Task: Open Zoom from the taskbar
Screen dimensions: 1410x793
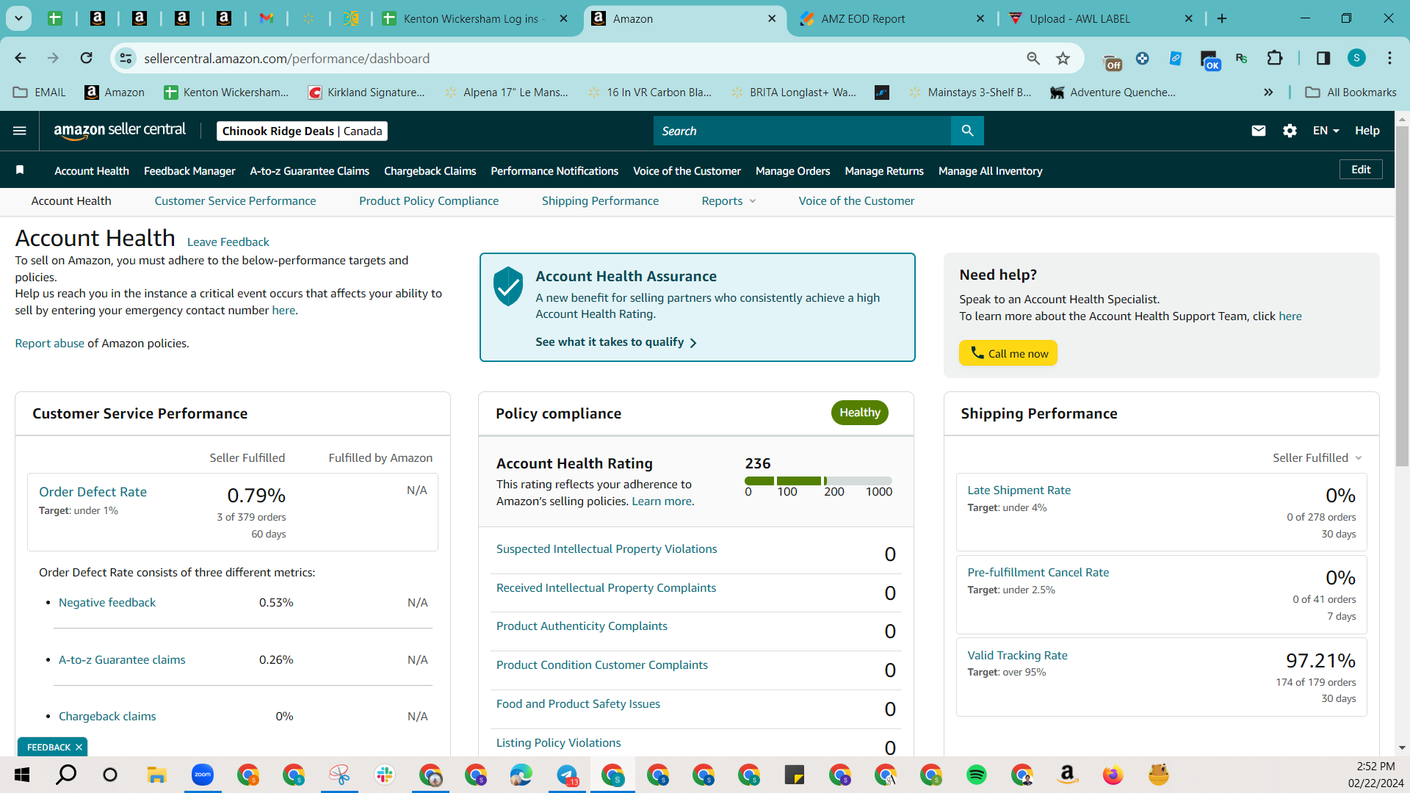Action: [x=202, y=775]
